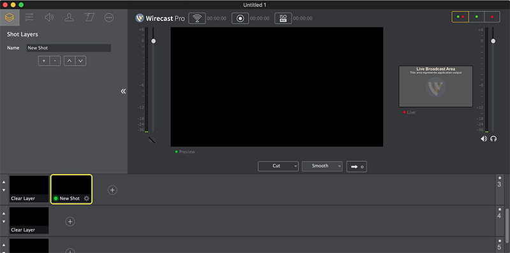
Task: Toggle the ISO recording button
Action: [283, 18]
